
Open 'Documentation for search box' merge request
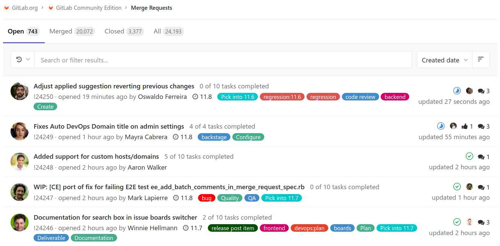point(116,217)
